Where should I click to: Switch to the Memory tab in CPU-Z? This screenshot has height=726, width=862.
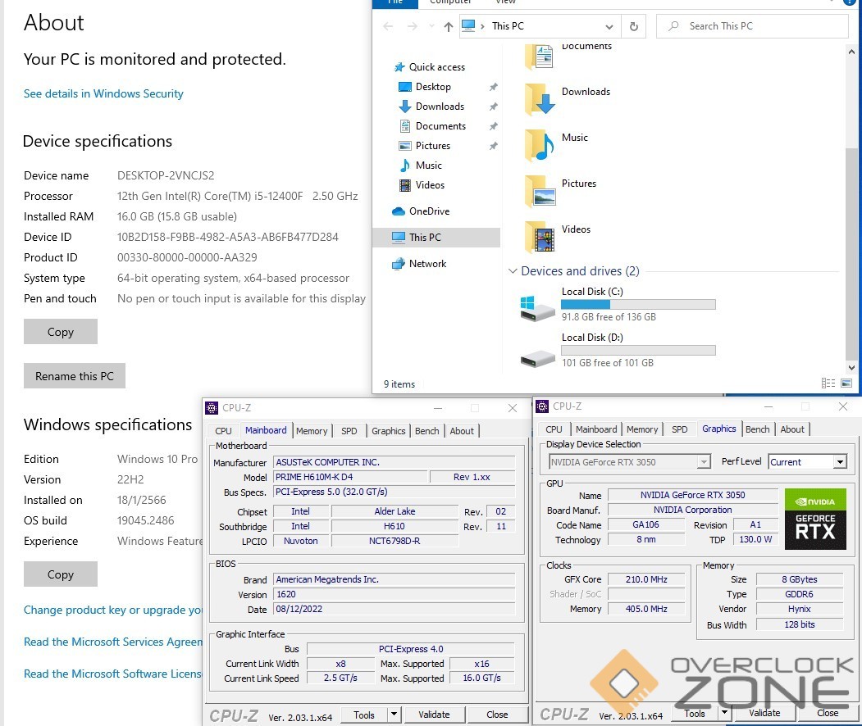point(312,431)
